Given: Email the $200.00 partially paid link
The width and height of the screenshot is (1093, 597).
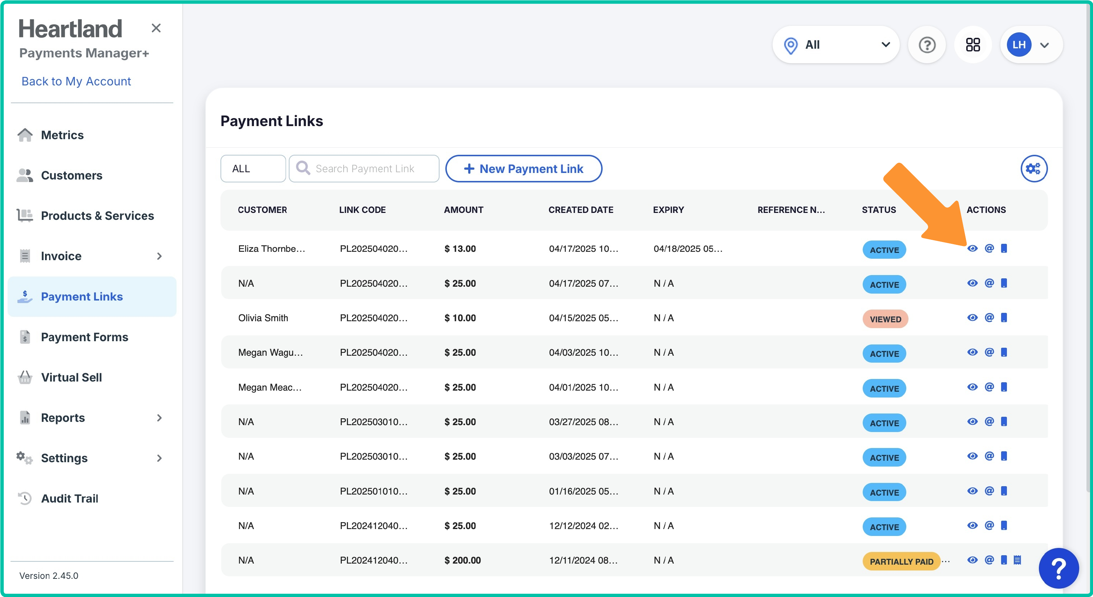Looking at the screenshot, I should [989, 560].
